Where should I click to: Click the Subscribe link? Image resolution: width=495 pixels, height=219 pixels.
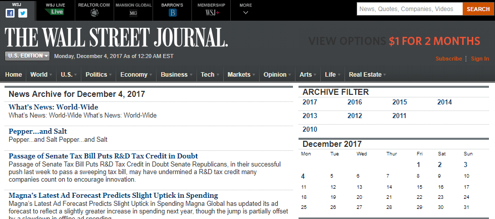tap(449, 59)
